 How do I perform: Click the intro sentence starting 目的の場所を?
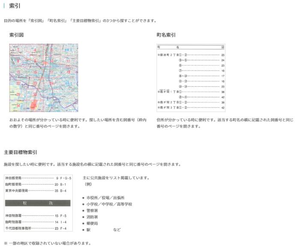(x=80, y=21)
